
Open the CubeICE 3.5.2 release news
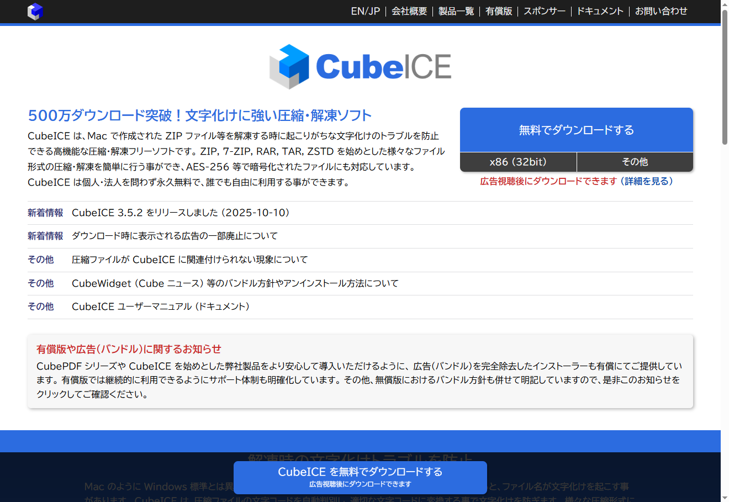coord(181,213)
